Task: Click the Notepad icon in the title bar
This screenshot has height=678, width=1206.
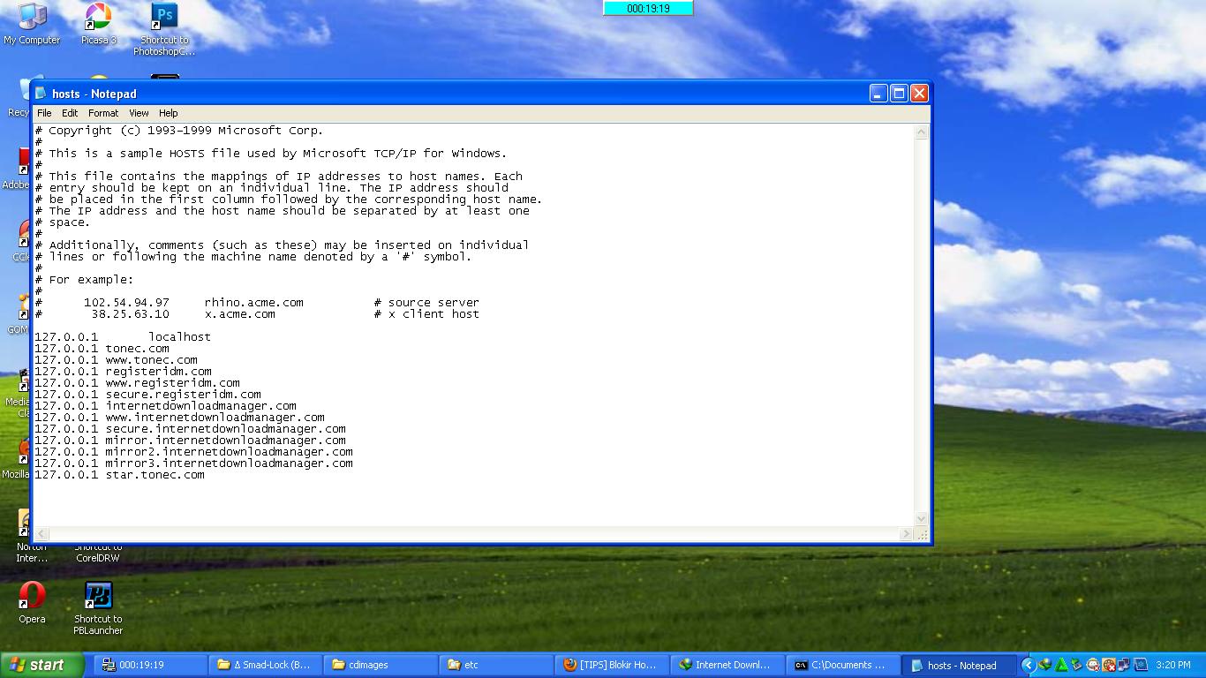Action: [x=41, y=94]
